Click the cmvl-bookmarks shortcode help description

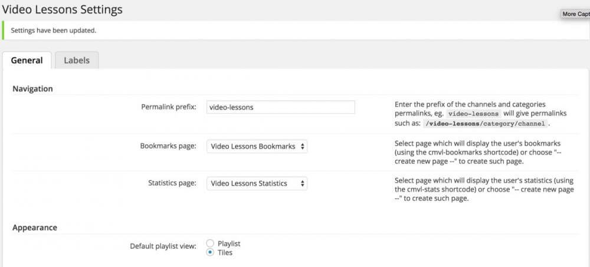pos(477,152)
